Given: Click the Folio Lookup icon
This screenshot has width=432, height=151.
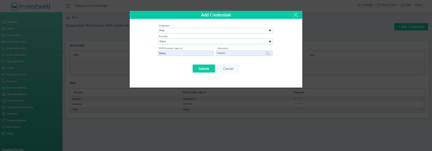Looking at the screenshot, I should click(4, 35).
